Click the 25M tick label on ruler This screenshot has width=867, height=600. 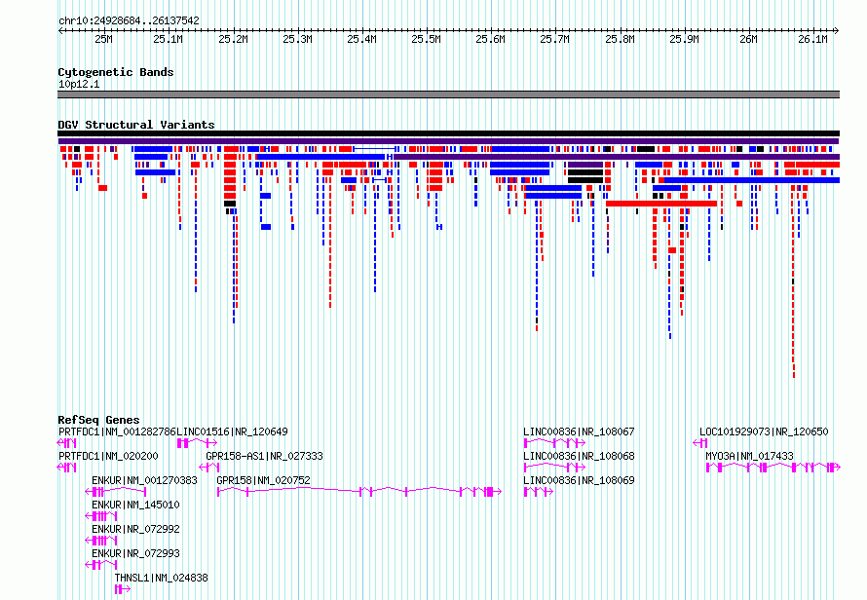(x=103, y=39)
